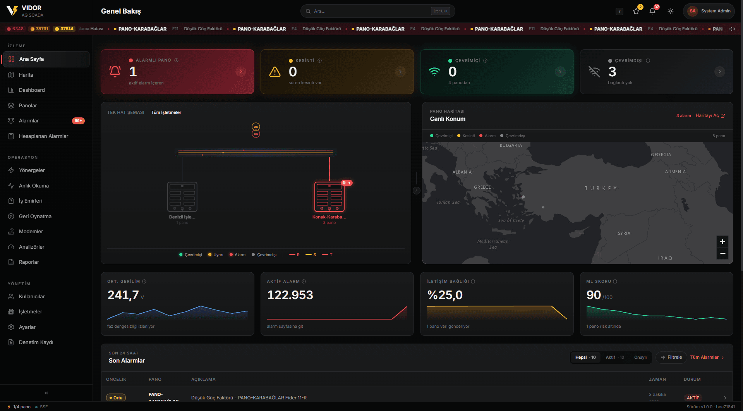Image resolution: width=743 pixels, height=411 pixels.
Task: Open Anlık Okuma pulse item
Action: (46, 186)
